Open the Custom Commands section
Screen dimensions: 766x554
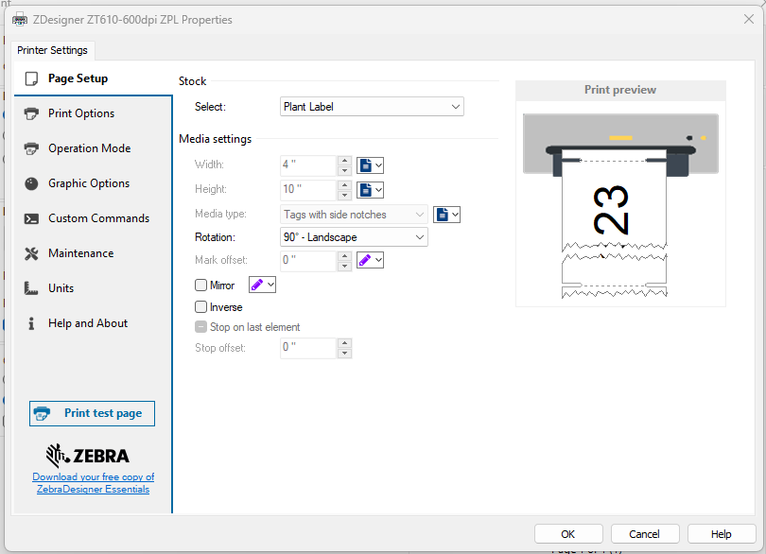(93, 218)
